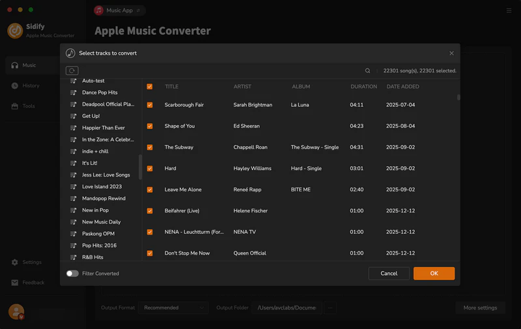Open the Feedback sidebar item
Screen dimensions: 521x329
(x=32, y=283)
